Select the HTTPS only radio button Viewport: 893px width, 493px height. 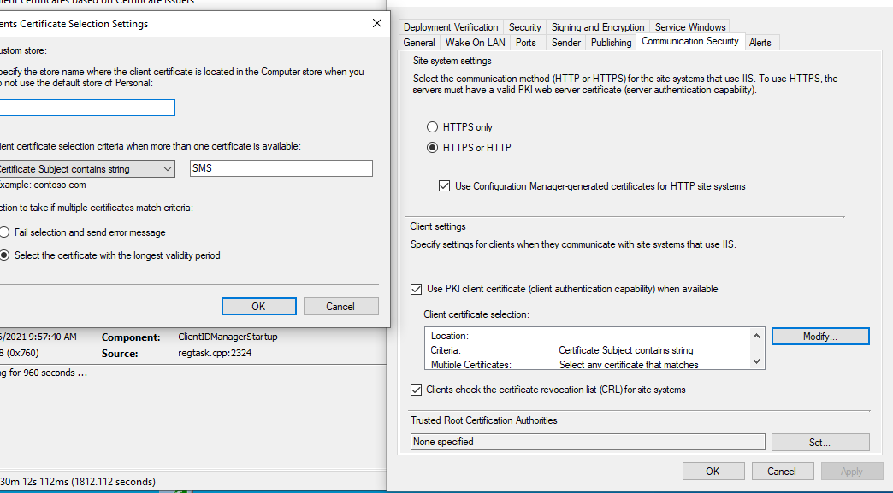tap(433, 127)
